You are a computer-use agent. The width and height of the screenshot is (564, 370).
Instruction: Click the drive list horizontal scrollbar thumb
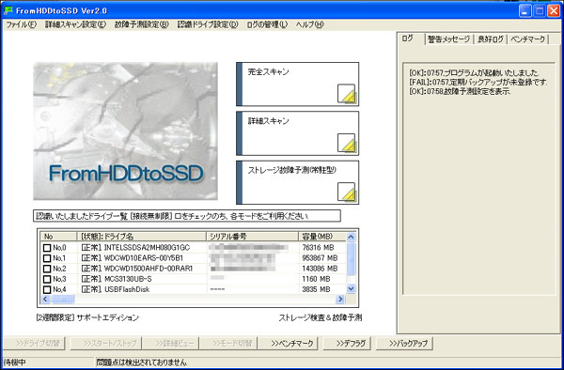(x=62, y=299)
